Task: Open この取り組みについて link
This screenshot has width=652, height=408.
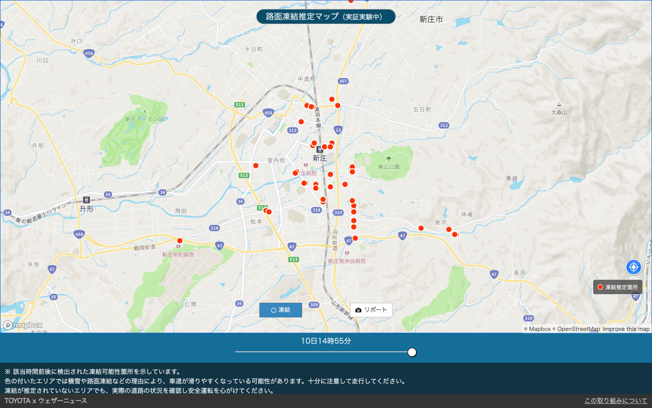Action: pos(616,401)
